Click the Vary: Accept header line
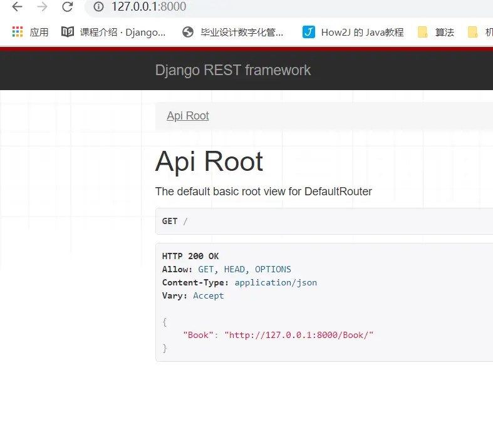The image size is (493, 425). point(193,296)
